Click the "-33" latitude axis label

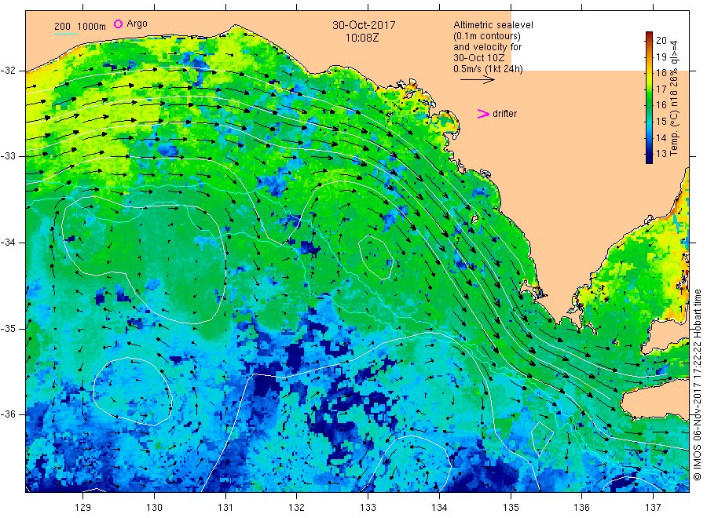8,156
